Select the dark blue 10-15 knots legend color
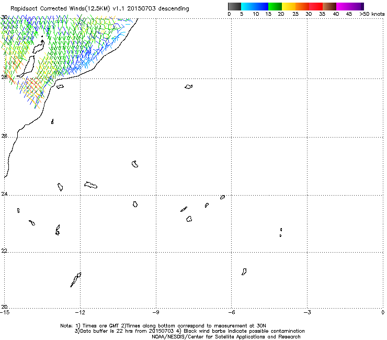The height and width of the screenshot is (340, 387). click(261, 6)
